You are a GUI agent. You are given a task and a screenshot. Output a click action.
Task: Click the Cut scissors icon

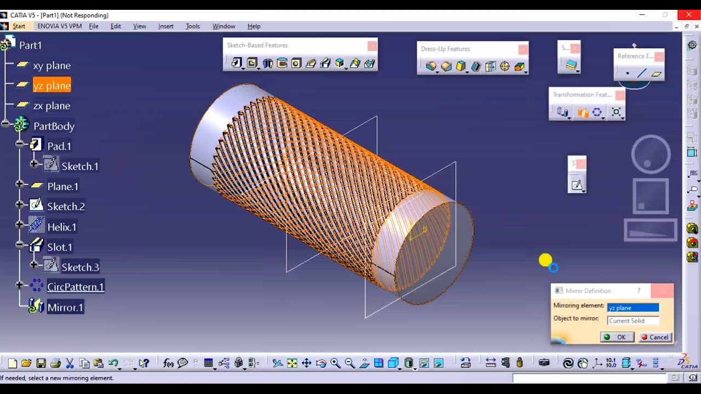click(70, 363)
